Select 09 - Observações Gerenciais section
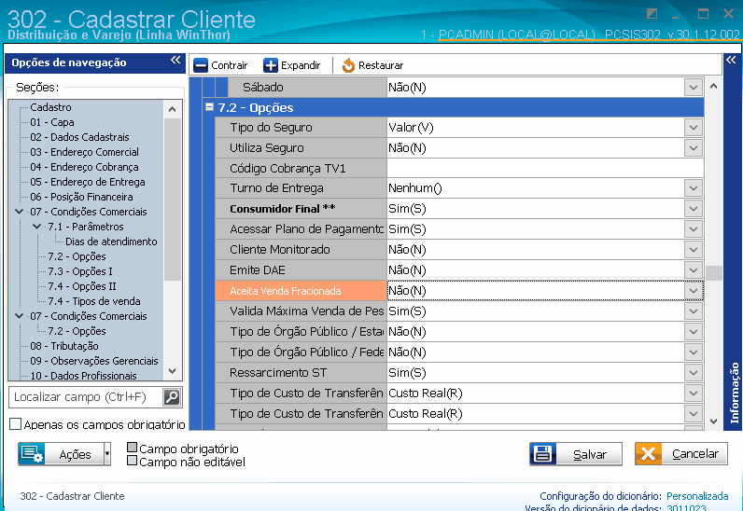This screenshot has width=743, height=511. 94,361
